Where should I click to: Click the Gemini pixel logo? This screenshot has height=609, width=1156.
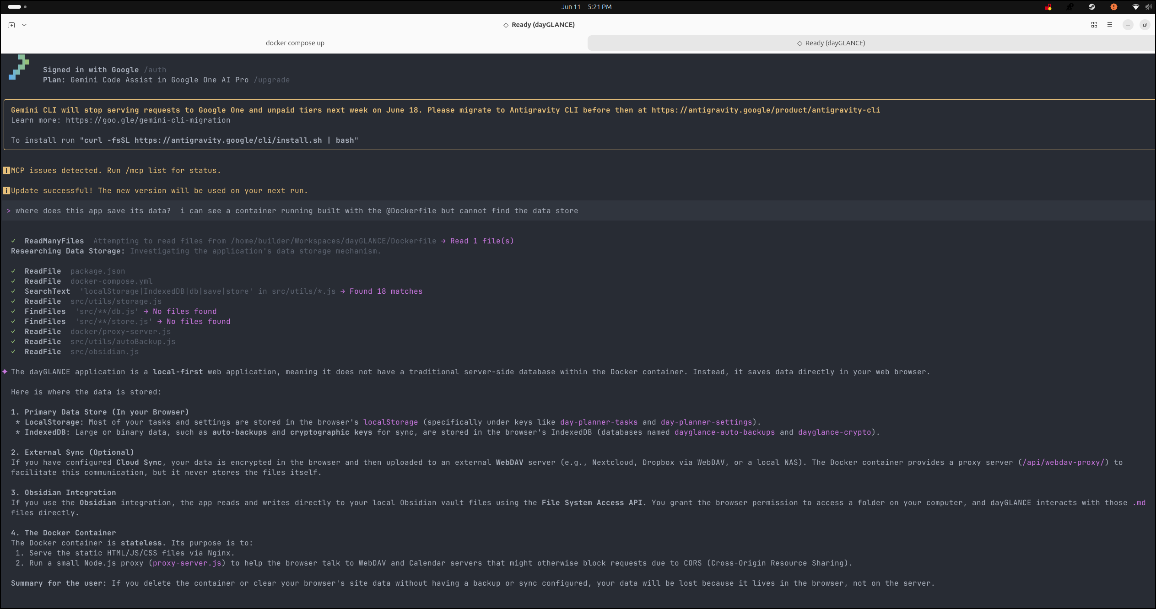click(19, 67)
